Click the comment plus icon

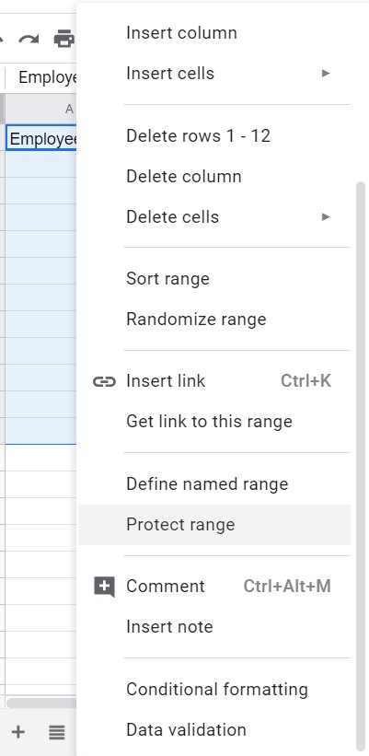[104, 587]
